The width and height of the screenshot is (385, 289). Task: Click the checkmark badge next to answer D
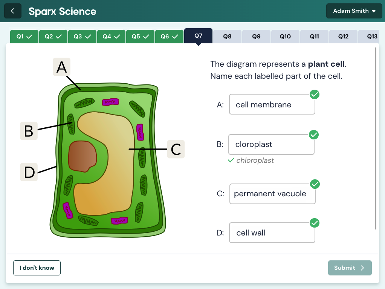pyautogui.click(x=315, y=223)
